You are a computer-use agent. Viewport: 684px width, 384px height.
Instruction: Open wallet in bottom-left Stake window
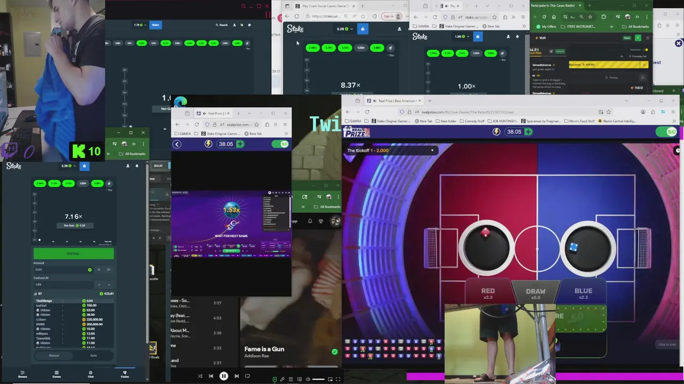(x=84, y=166)
